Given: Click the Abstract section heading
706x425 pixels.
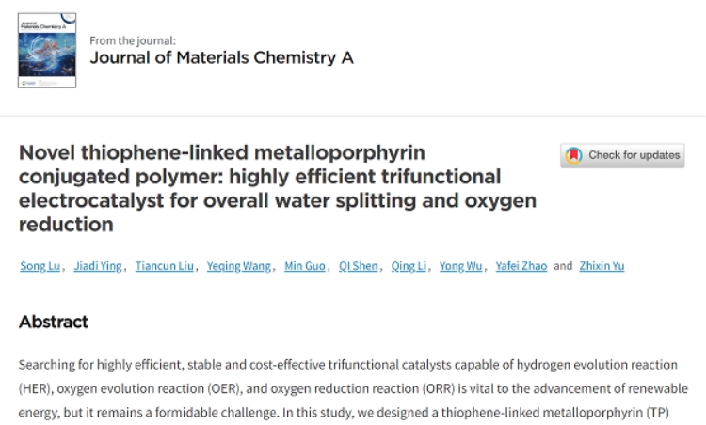Looking at the screenshot, I should click(x=54, y=322).
